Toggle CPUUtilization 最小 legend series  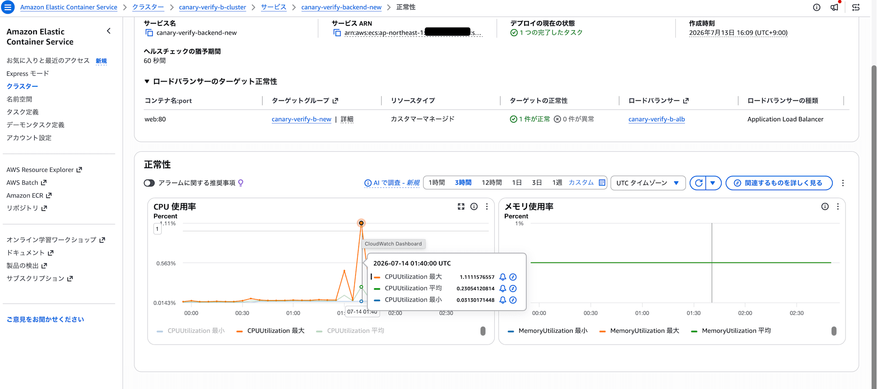pos(191,331)
